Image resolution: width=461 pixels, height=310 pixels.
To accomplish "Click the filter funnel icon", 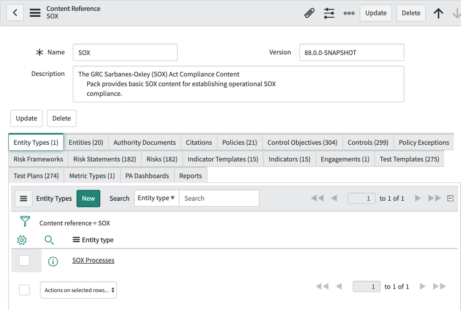I will coord(25,222).
